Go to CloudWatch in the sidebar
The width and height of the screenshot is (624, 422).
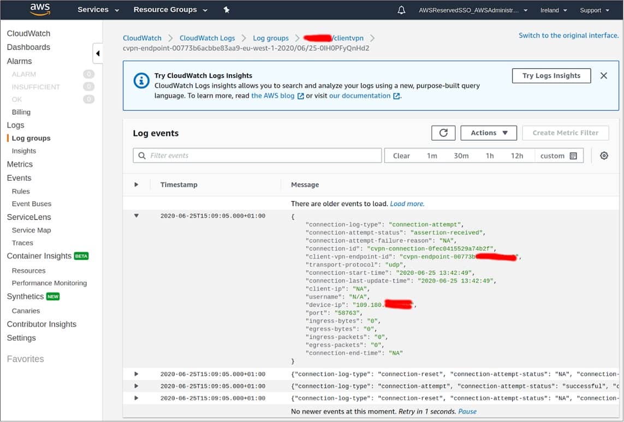tap(28, 33)
